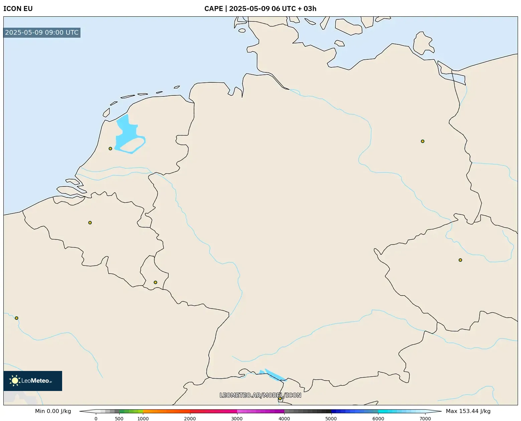
Task: Click the city marker south of Lake Constance
Action: pyautogui.click(x=280, y=398)
